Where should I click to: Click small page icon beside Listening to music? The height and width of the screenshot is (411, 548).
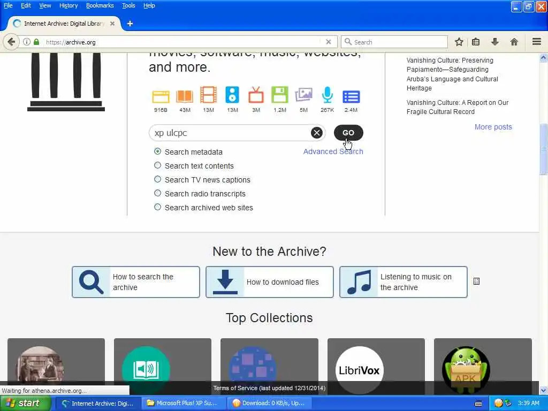pyautogui.click(x=476, y=281)
